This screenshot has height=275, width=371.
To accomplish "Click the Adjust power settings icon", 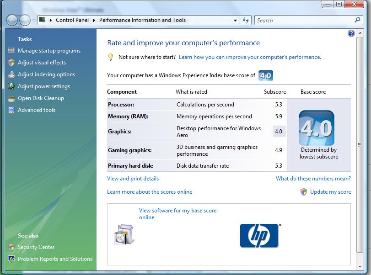I will point(11,86).
